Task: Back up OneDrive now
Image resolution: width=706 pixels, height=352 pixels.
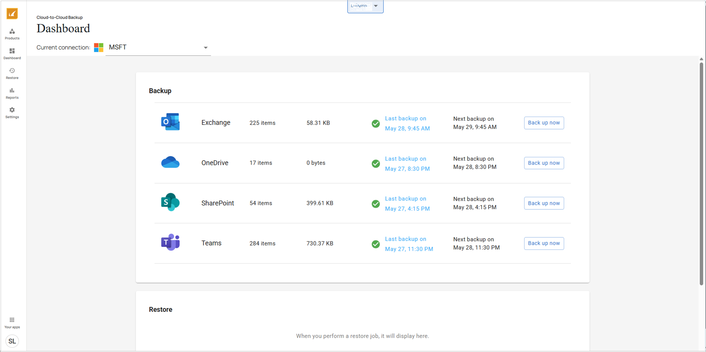Action: coord(544,163)
